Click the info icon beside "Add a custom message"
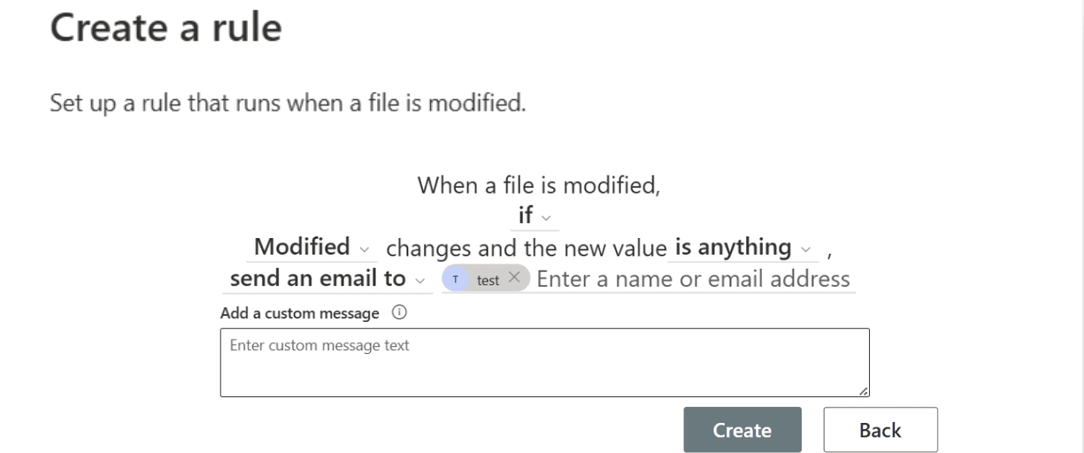The height and width of the screenshot is (453, 1084). pyautogui.click(x=399, y=313)
